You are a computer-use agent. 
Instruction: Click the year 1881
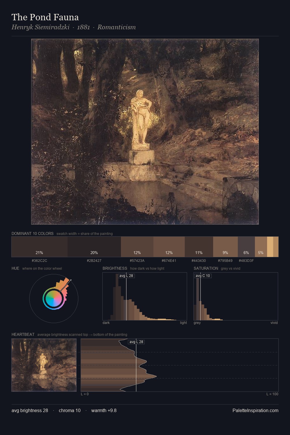click(x=84, y=27)
